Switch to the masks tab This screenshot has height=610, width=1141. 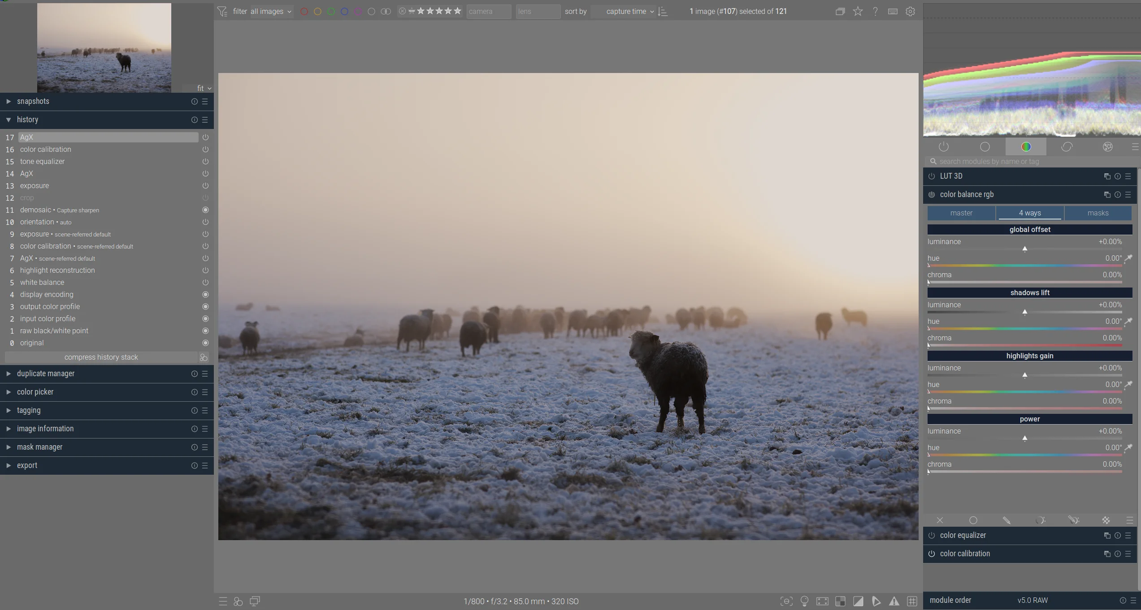tap(1098, 213)
